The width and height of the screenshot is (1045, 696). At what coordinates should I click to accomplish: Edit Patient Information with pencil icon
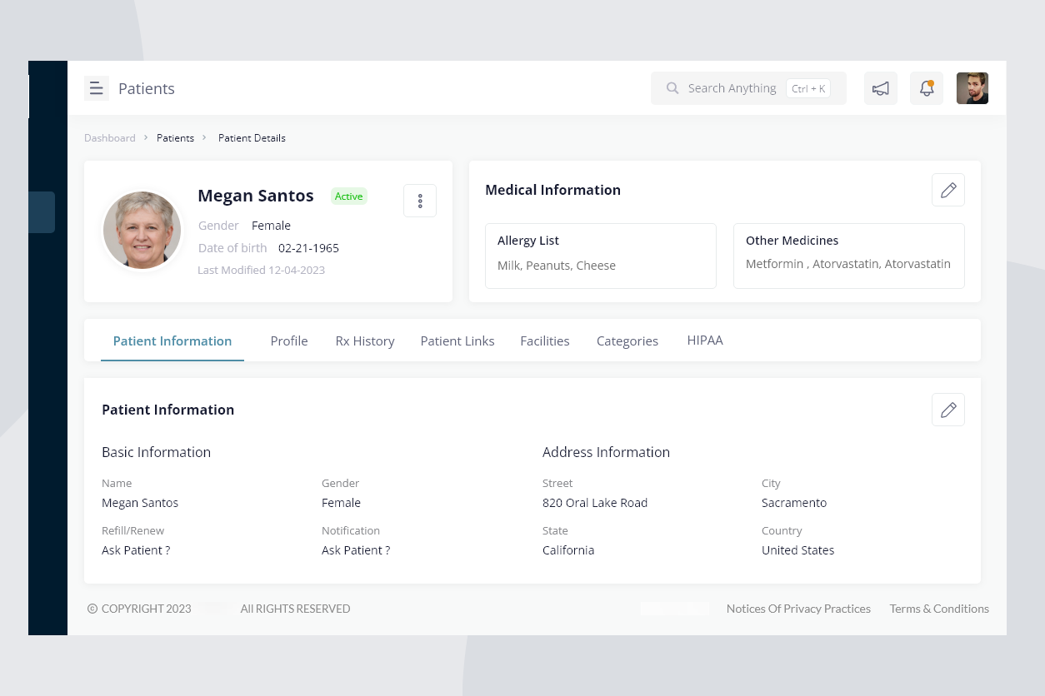tap(947, 410)
